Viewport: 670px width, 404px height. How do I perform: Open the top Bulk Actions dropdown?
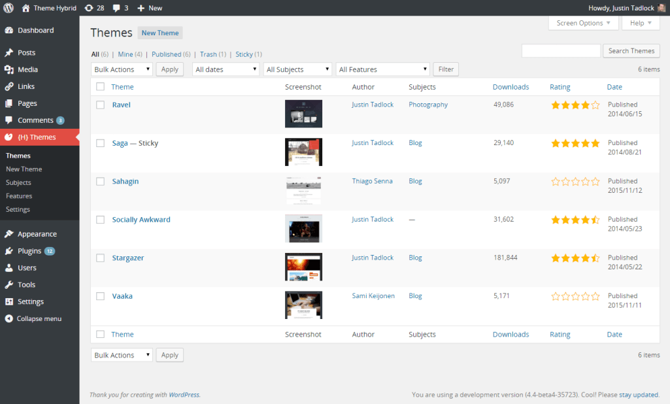pyautogui.click(x=122, y=69)
